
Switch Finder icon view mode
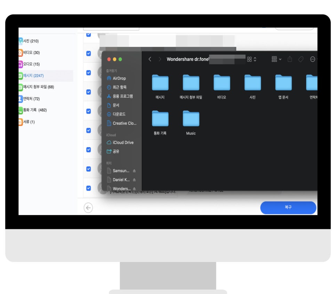[x=251, y=59]
